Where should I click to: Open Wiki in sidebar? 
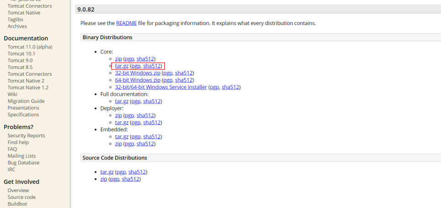[12, 94]
